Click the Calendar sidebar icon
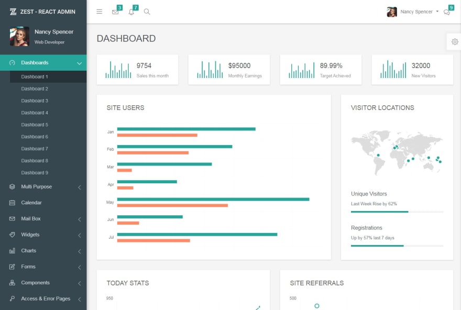The width and height of the screenshot is (461, 310). [12, 203]
